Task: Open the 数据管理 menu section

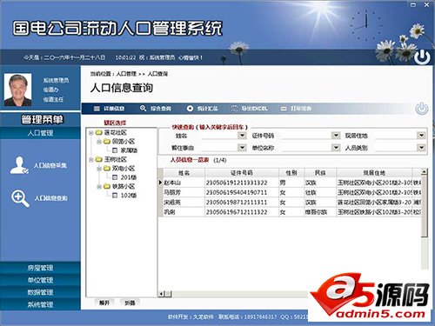Action: pos(40,292)
